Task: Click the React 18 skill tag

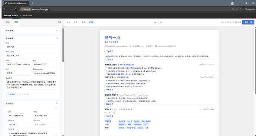Action: pyautogui.click(x=122, y=121)
